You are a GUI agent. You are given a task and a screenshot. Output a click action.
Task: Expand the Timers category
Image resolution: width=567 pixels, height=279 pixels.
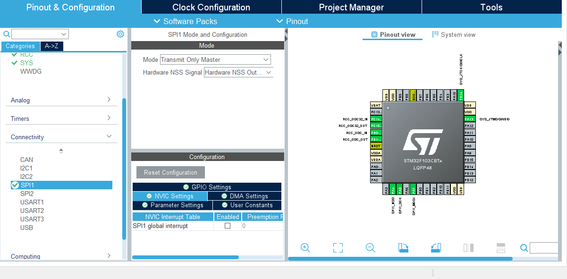[x=61, y=118]
